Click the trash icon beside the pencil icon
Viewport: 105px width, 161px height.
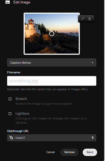tap(90, 19)
